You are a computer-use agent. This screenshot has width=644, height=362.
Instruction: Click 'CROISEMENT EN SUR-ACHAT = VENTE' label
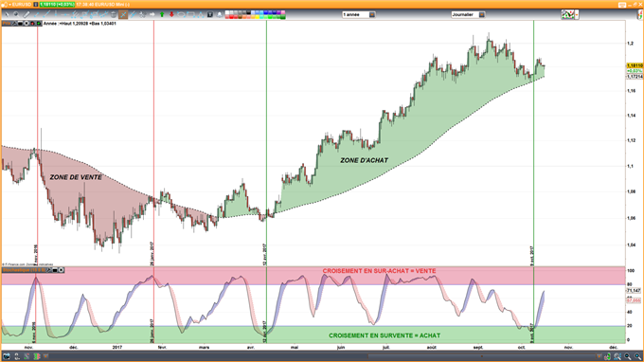click(379, 271)
